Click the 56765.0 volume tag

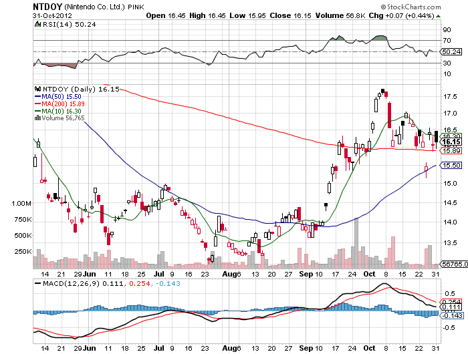pyautogui.click(x=455, y=264)
